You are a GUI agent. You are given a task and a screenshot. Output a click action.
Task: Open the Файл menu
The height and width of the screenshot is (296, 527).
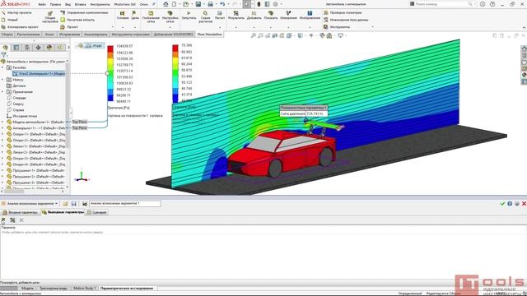tap(42, 5)
